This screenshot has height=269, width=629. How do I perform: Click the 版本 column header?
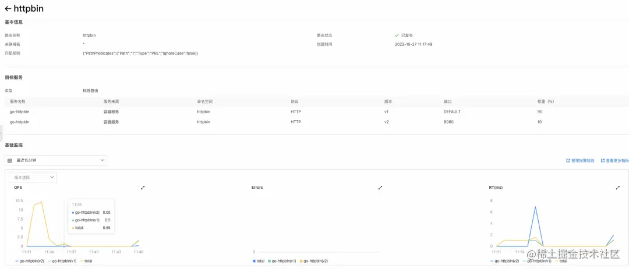click(388, 102)
